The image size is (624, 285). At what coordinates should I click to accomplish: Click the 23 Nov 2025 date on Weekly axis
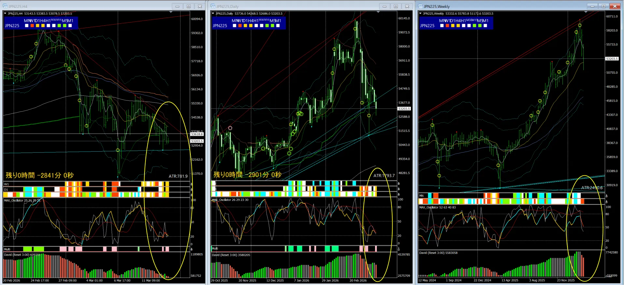(x=566, y=280)
